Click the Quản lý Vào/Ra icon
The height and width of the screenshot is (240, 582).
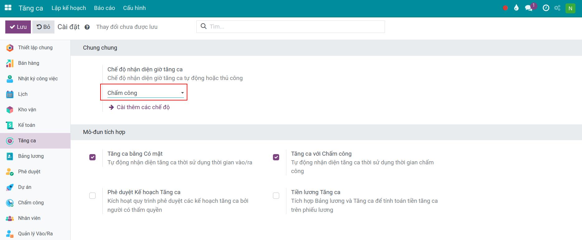[10, 234]
